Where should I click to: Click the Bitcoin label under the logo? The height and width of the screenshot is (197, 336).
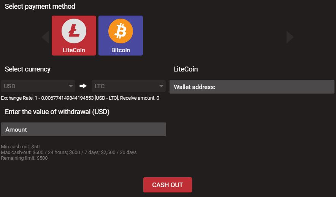tap(120, 50)
